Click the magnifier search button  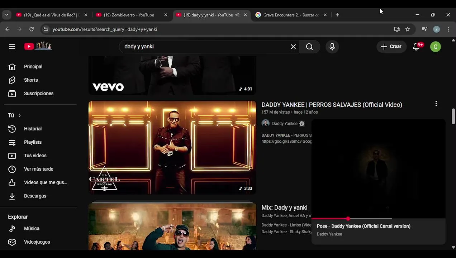click(x=309, y=47)
